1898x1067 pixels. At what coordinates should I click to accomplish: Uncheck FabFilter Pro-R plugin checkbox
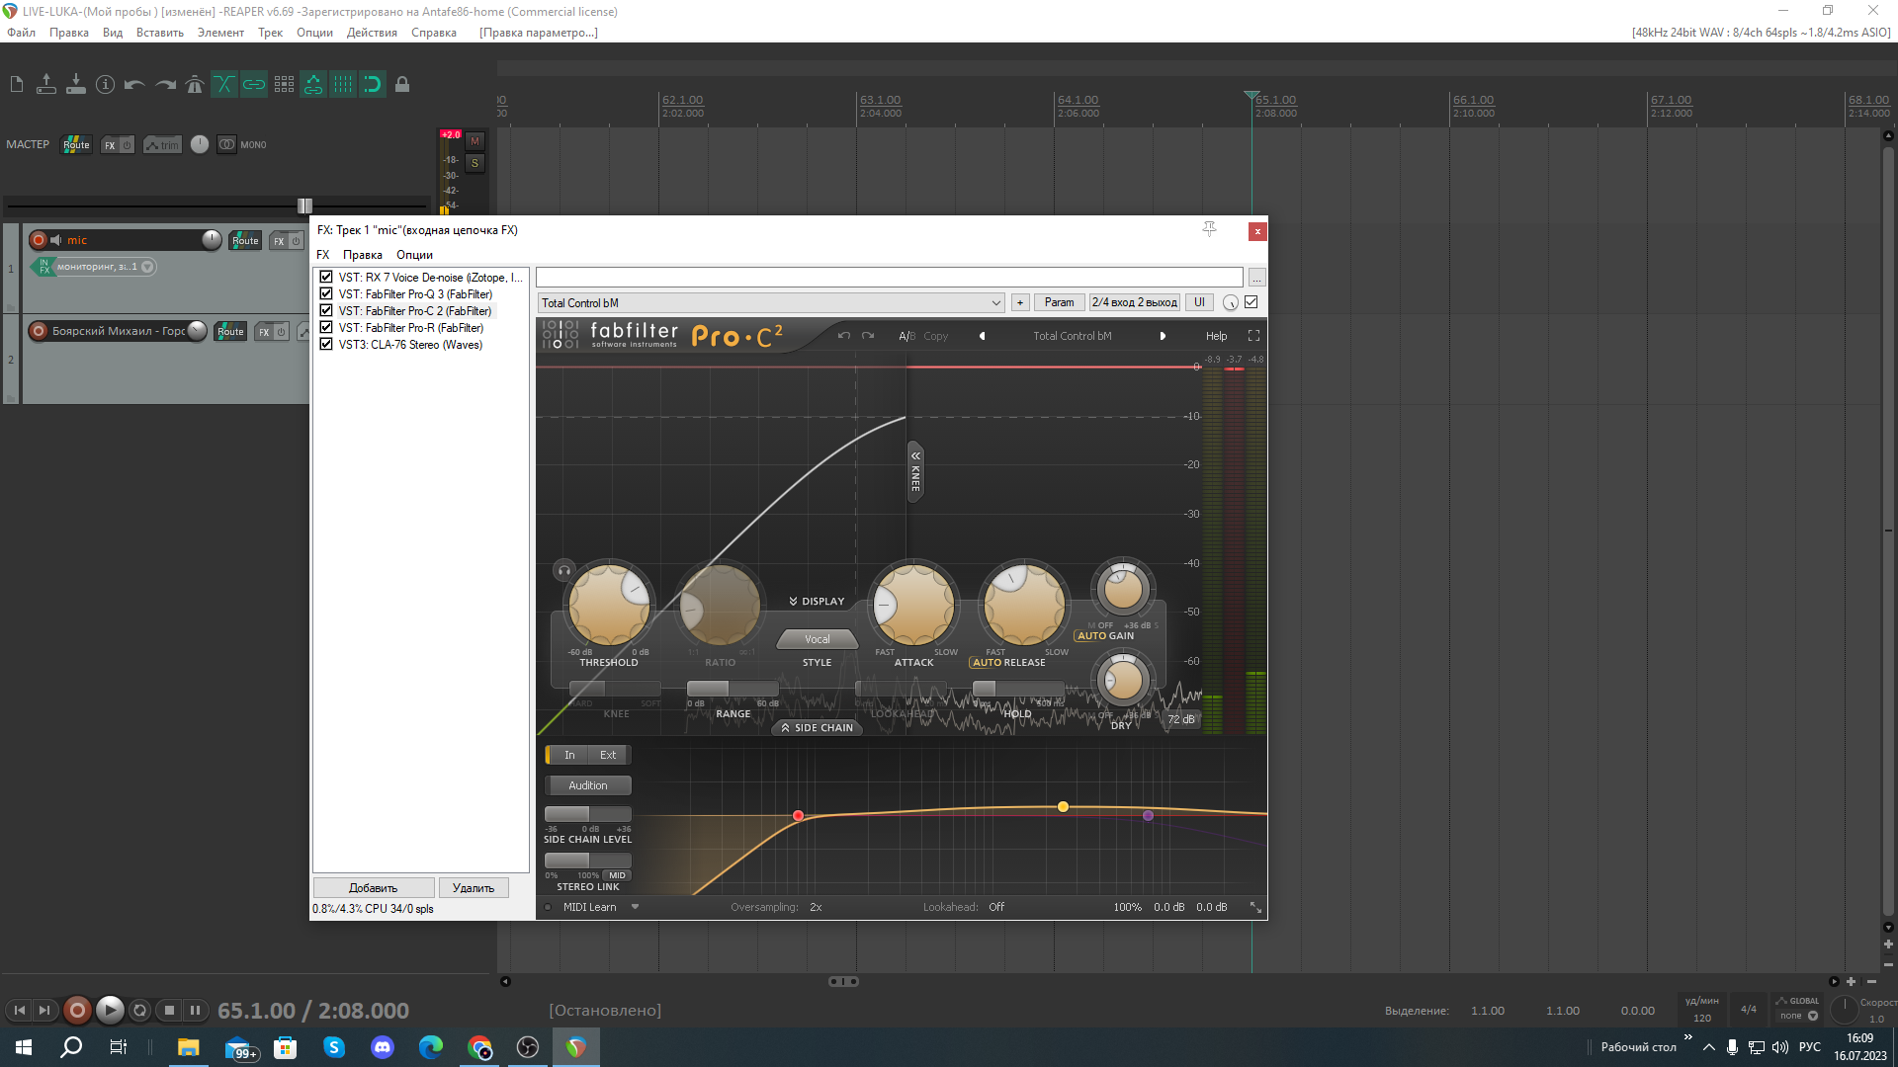click(326, 328)
